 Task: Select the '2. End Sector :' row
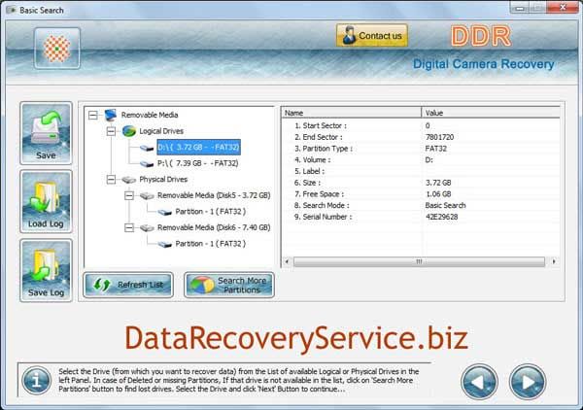click(x=421, y=137)
